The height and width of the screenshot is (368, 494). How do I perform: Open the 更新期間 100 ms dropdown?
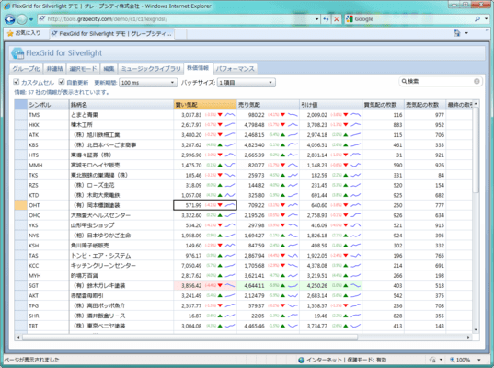148,83
